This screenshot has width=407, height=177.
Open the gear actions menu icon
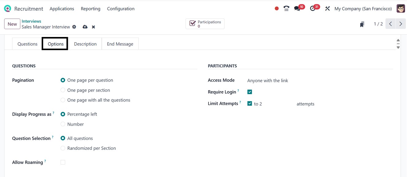click(74, 27)
